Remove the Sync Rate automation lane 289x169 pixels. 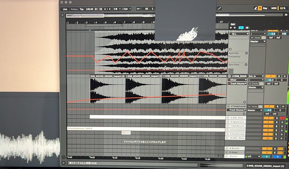click(246, 64)
